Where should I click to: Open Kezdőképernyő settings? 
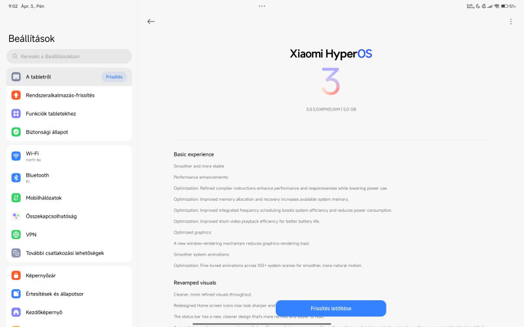pyautogui.click(x=69, y=312)
